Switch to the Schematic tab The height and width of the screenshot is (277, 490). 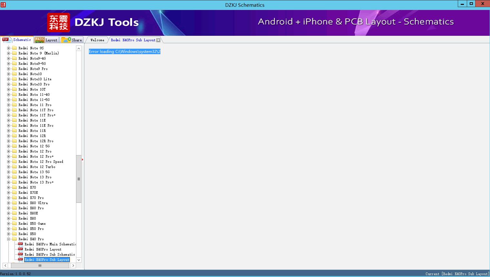pos(17,40)
